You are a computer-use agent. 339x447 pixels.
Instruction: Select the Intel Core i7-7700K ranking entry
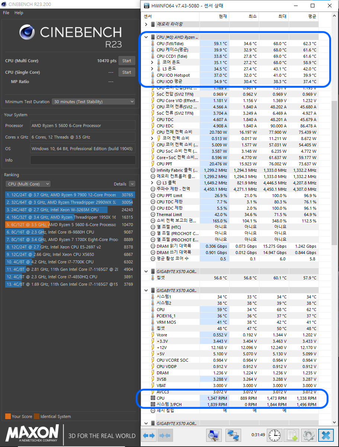click(x=70, y=262)
